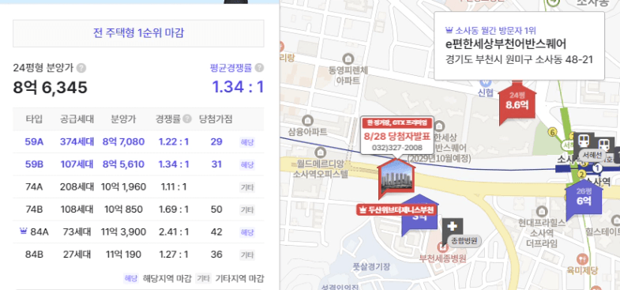Click the help icon beside 24평형 분양가
Viewport: 620px width, 290px height.
click(x=81, y=68)
